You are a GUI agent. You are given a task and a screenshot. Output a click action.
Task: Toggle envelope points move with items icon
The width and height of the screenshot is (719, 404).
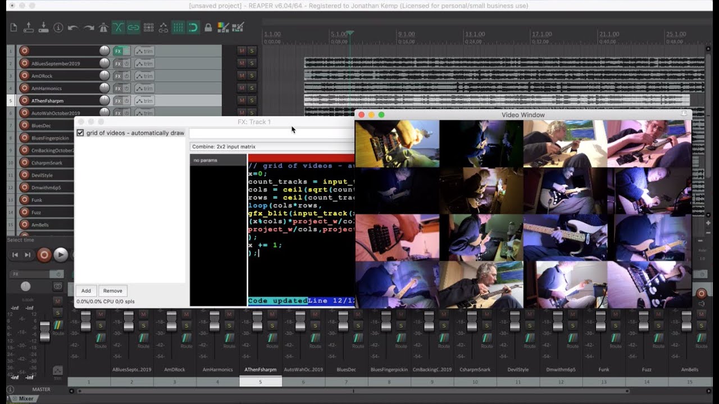point(163,27)
